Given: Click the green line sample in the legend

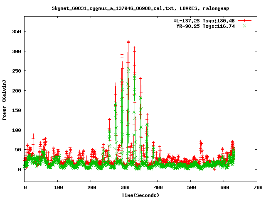Looking at the screenshot, I should tap(244, 26).
